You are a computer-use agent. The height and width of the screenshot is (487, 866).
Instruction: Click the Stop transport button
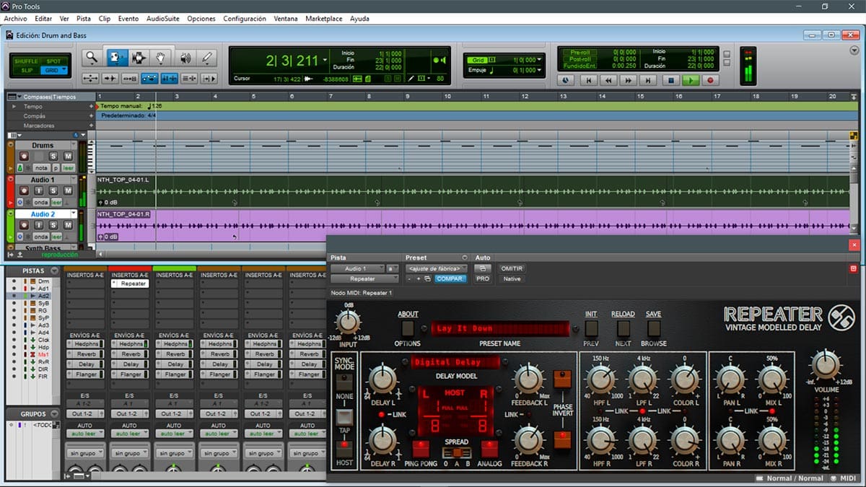point(670,81)
